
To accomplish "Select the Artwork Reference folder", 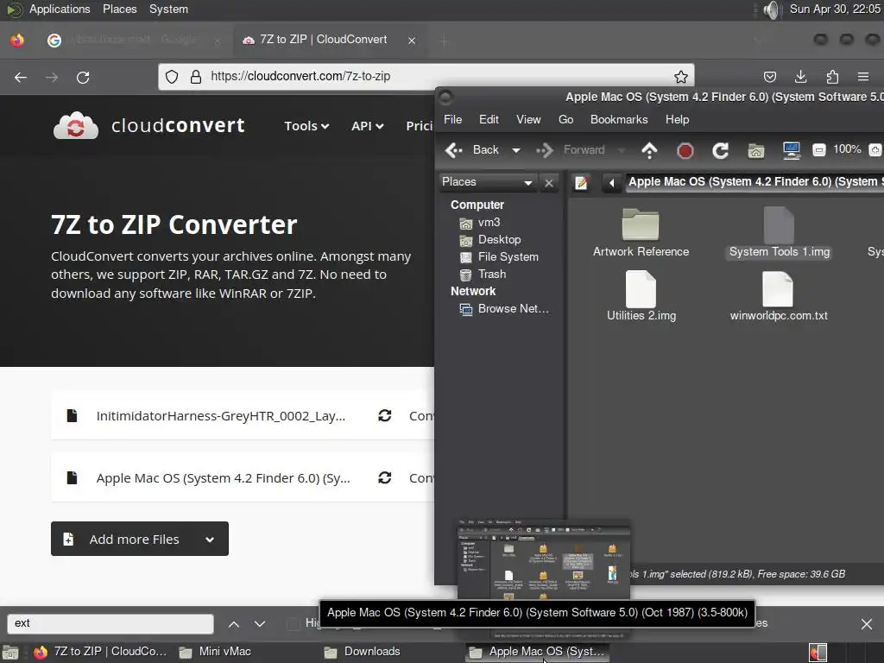I will (641, 233).
